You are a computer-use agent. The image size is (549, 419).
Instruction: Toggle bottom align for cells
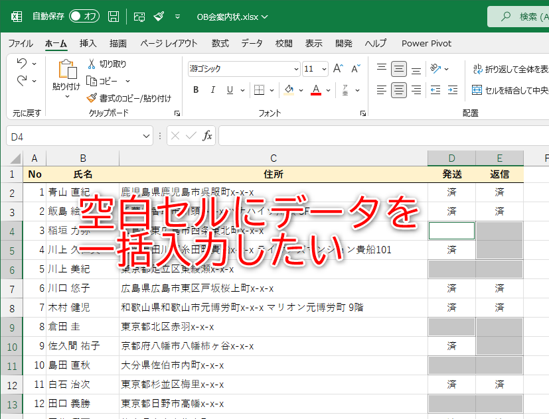point(415,68)
